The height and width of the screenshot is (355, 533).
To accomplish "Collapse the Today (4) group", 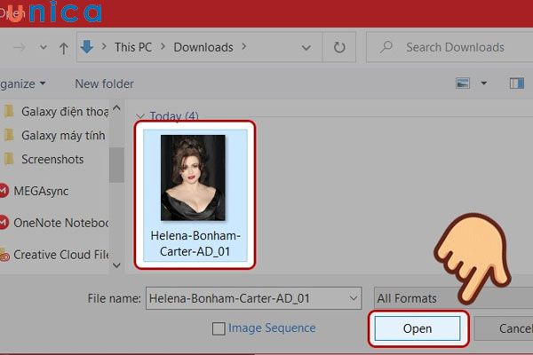I will [x=140, y=116].
